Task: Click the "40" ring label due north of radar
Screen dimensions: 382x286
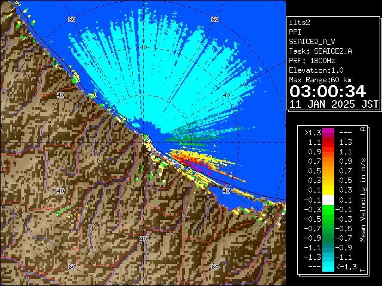Action: click(x=143, y=48)
